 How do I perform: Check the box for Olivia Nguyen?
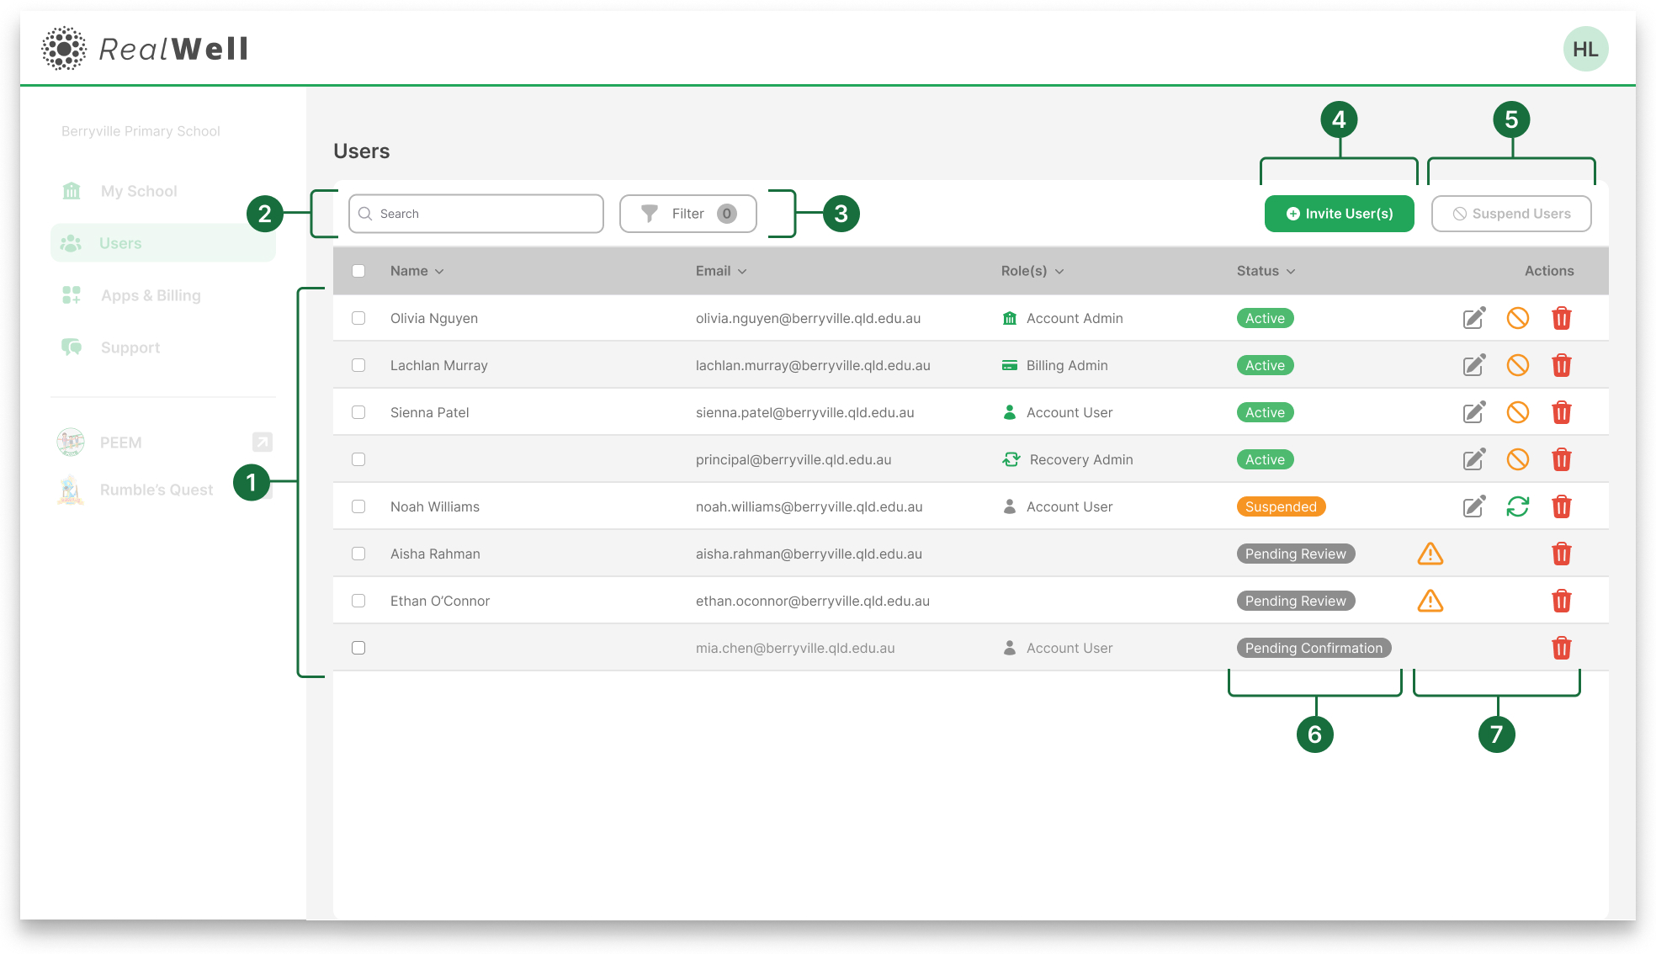358,318
